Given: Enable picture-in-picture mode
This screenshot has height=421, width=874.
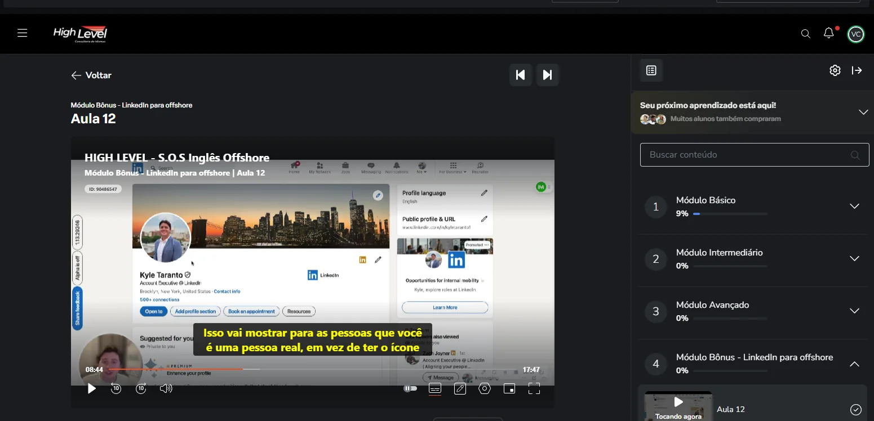Looking at the screenshot, I should [x=509, y=388].
